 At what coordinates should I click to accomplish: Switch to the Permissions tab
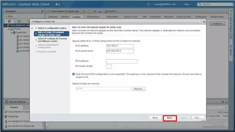coord(93,17)
